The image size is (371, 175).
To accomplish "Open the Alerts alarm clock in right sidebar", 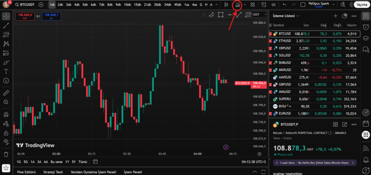I will (365, 27).
